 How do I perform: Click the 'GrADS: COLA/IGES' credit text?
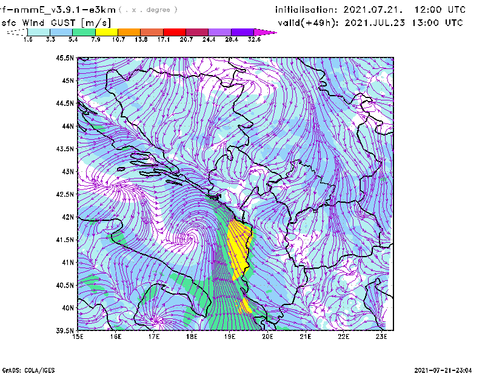28,370
